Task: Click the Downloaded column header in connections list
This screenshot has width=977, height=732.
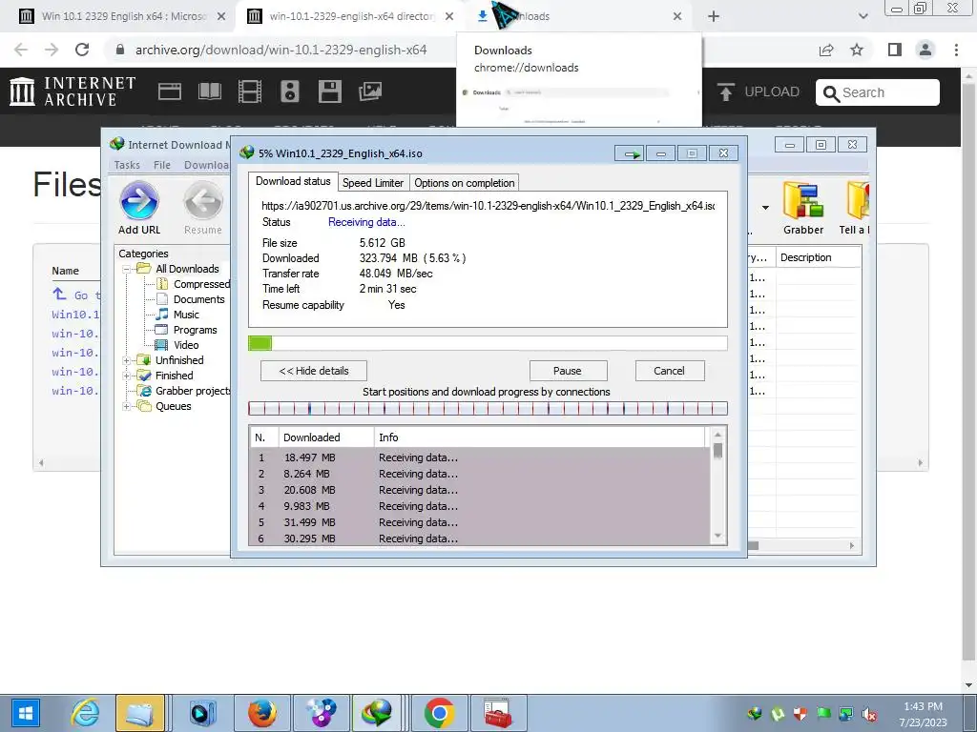Action: (326, 437)
